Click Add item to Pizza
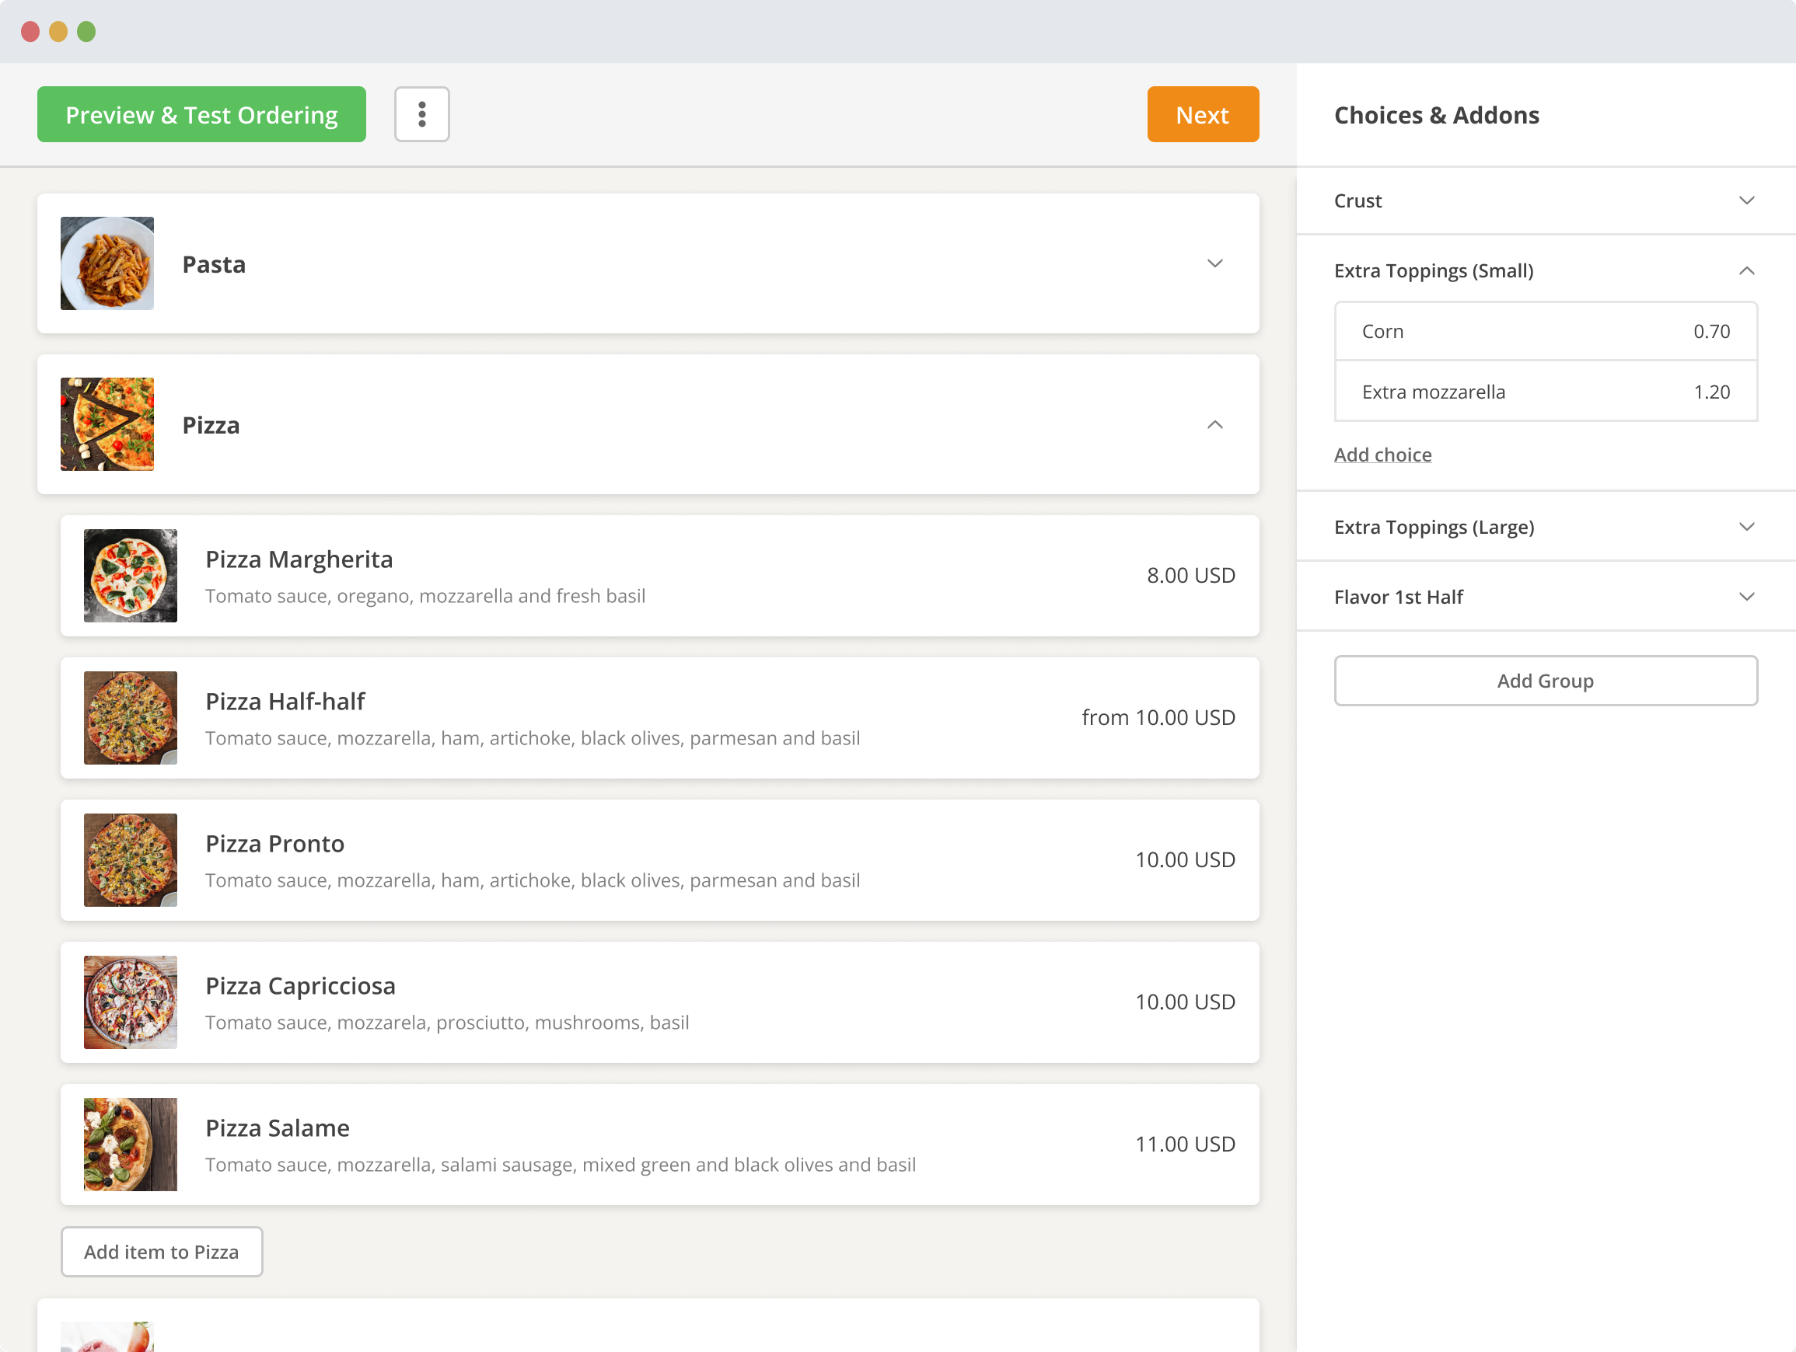This screenshot has height=1352, width=1796. (161, 1251)
